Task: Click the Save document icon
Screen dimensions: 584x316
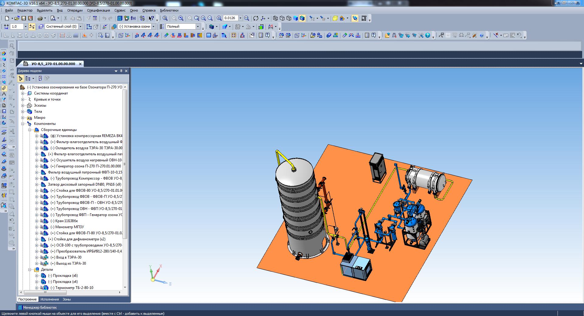Action: [24, 18]
